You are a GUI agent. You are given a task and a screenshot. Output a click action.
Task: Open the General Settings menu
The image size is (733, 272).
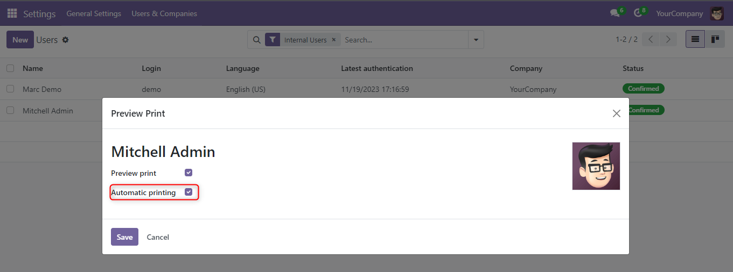coord(94,13)
